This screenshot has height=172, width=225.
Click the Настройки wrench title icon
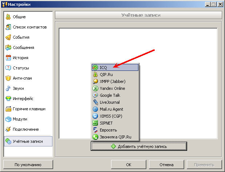5,4
